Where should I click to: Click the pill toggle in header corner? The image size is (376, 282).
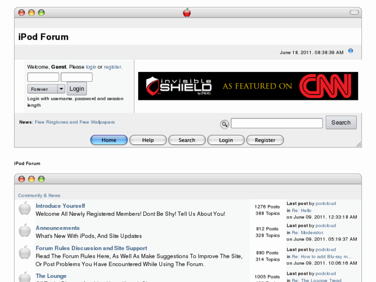[354, 12]
